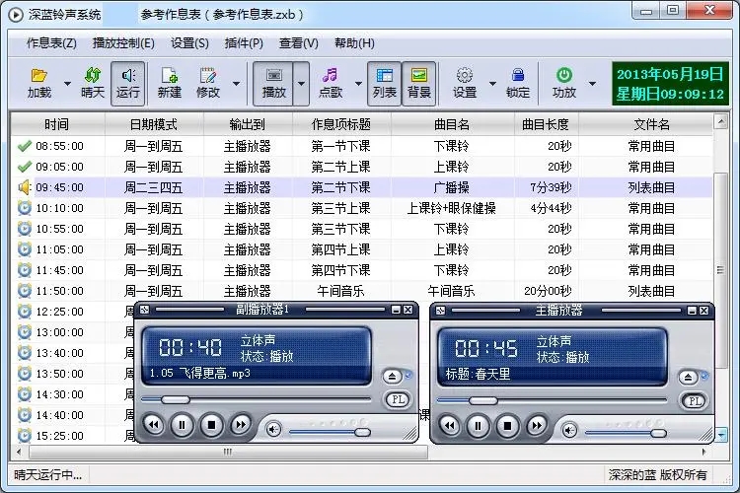Click rewind button in 主播放器
Viewport: 740px width, 493px height.
(449, 426)
